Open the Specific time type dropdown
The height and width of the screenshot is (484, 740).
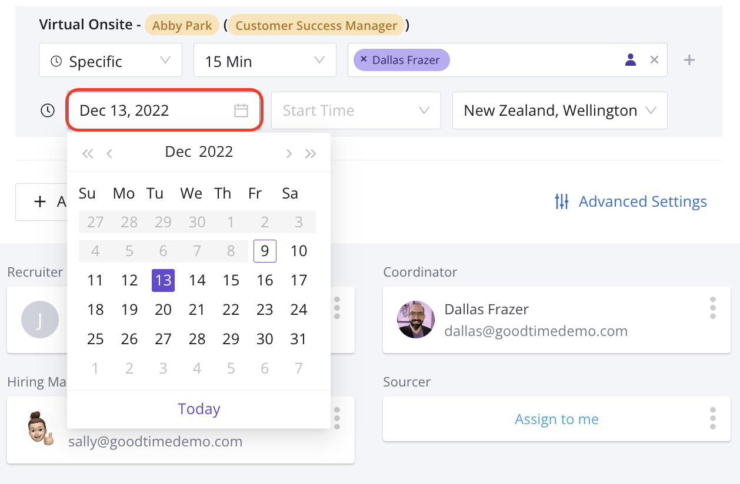click(x=111, y=60)
